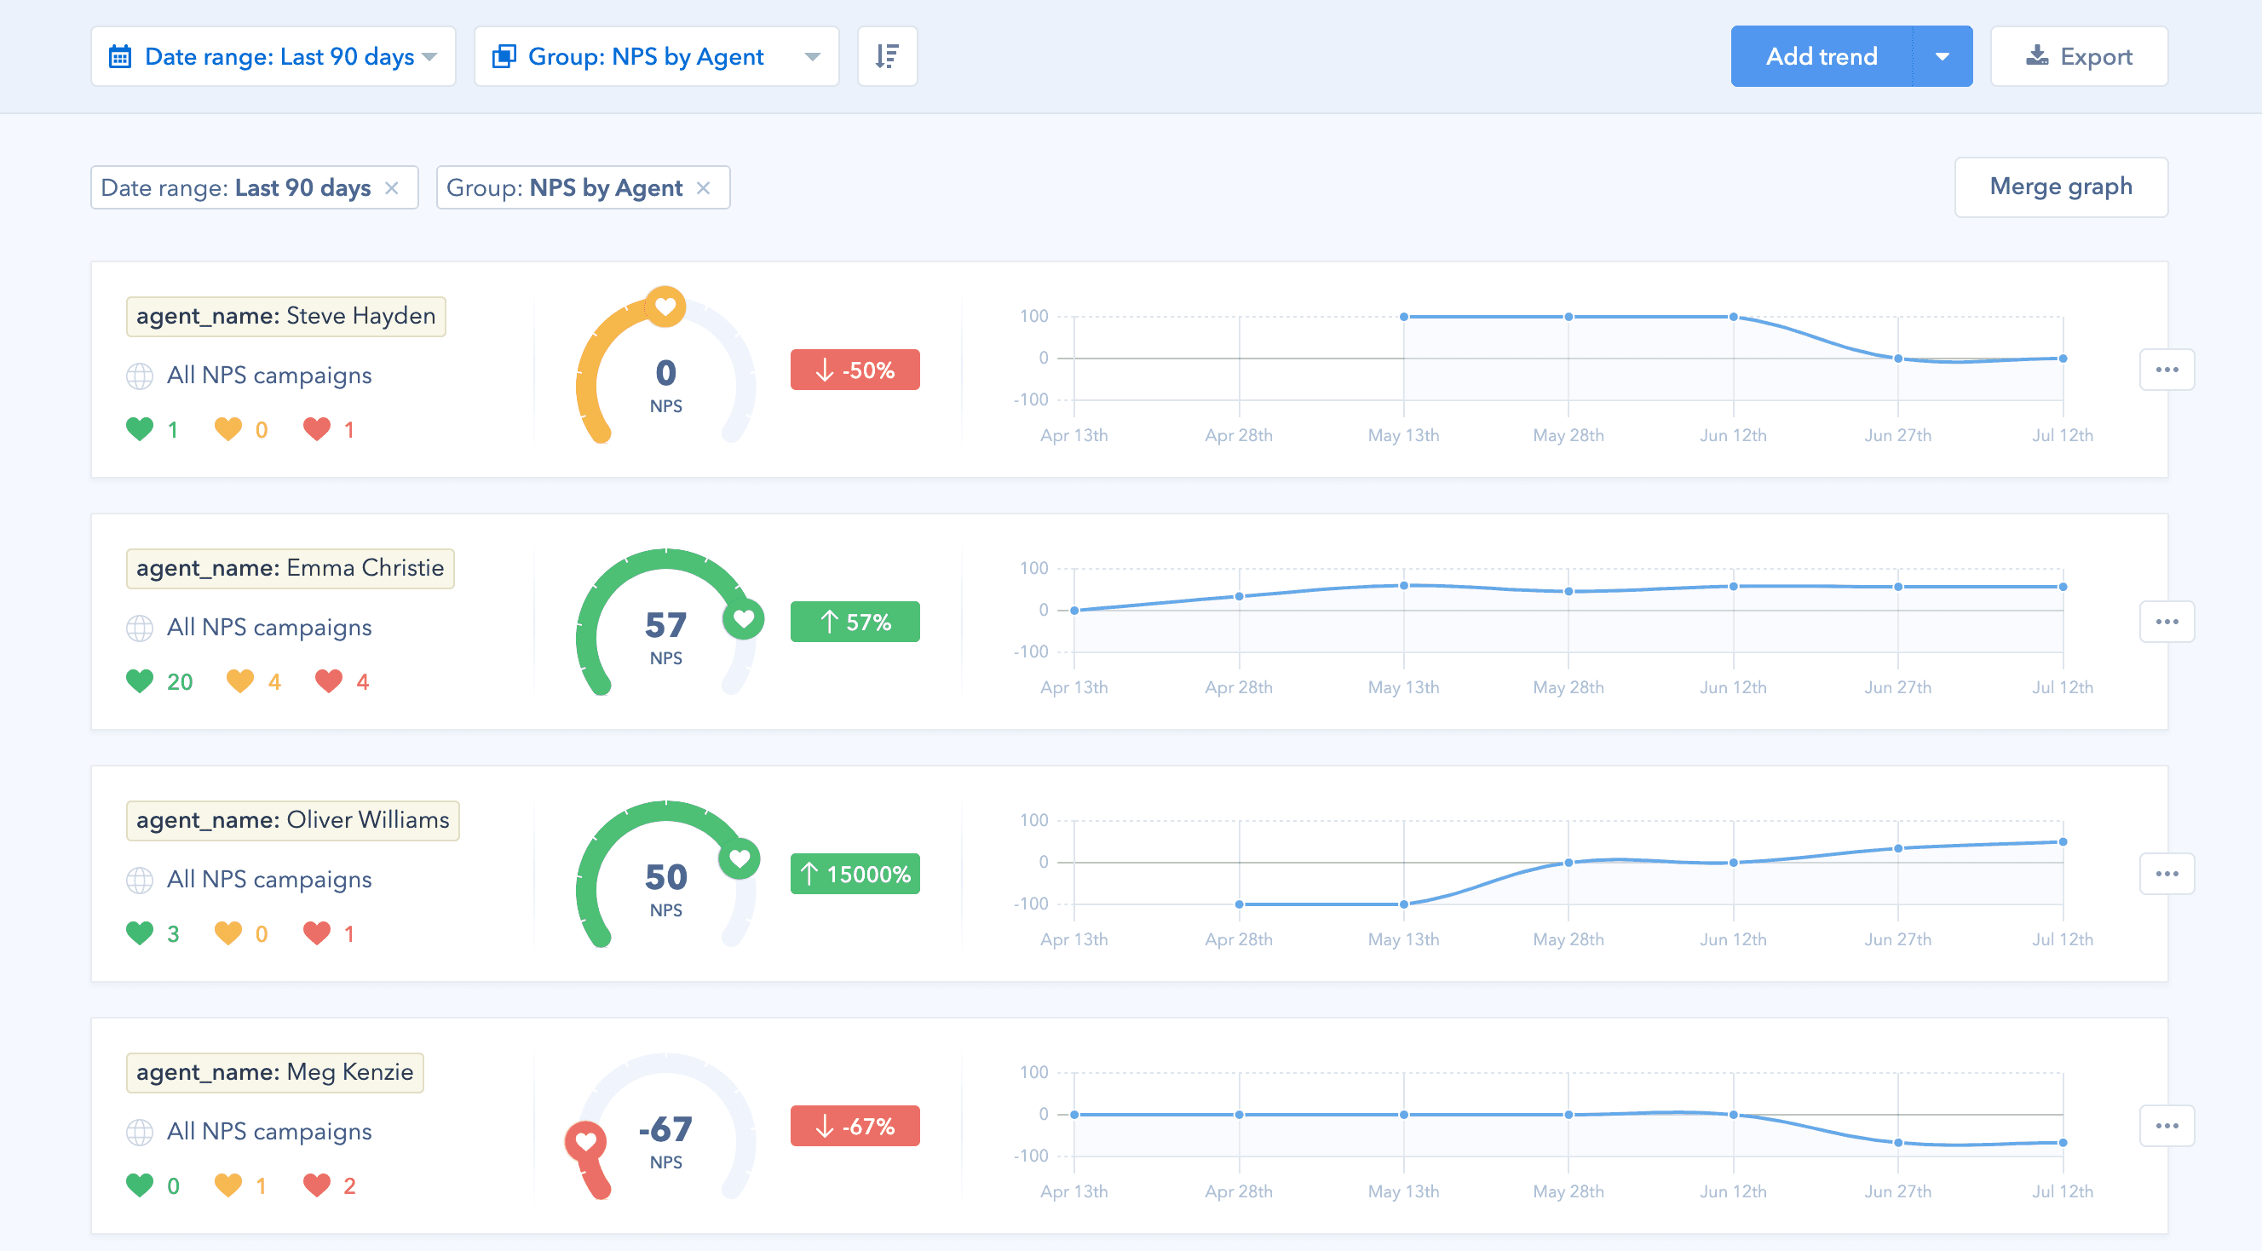This screenshot has height=1251, width=2262.
Task: Click the calendar icon in the Date range filter
Action: click(x=122, y=55)
